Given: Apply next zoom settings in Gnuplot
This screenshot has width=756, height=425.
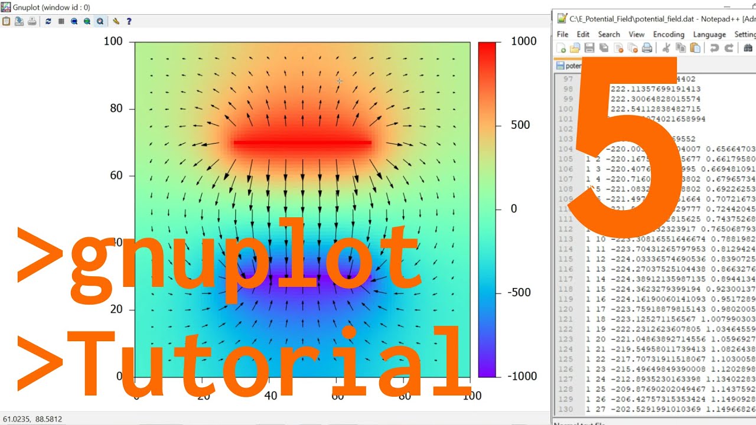Looking at the screenshot, I should (87, 21).
